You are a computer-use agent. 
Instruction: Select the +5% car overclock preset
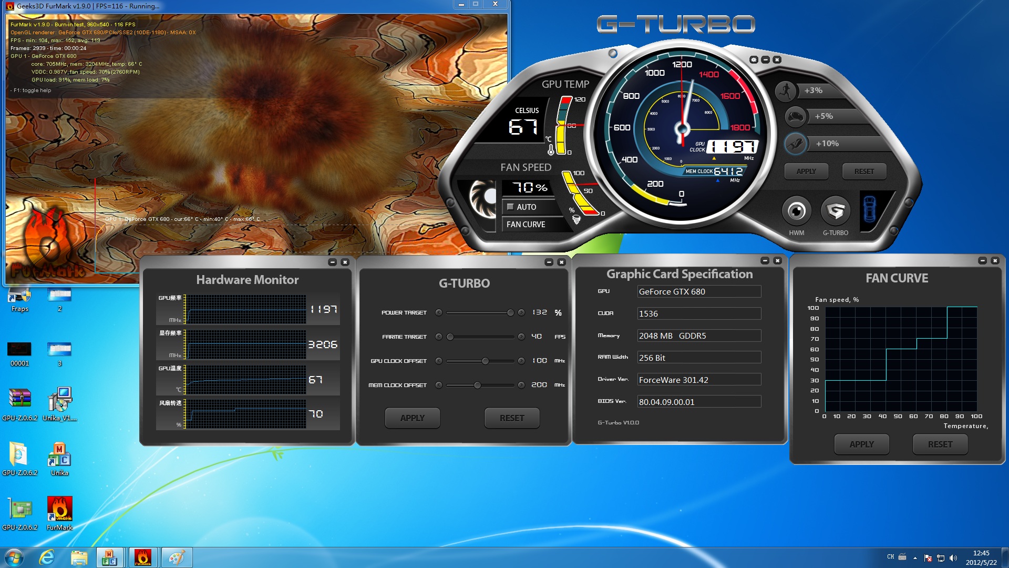coord(796,116)
